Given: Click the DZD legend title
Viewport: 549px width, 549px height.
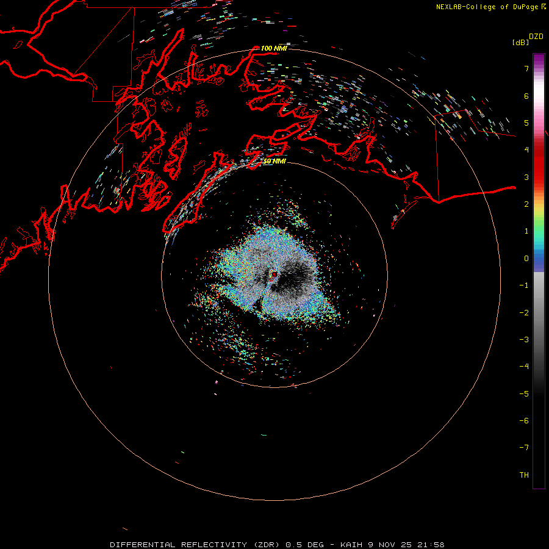Looking at the screenshot, I should [536, 37].
